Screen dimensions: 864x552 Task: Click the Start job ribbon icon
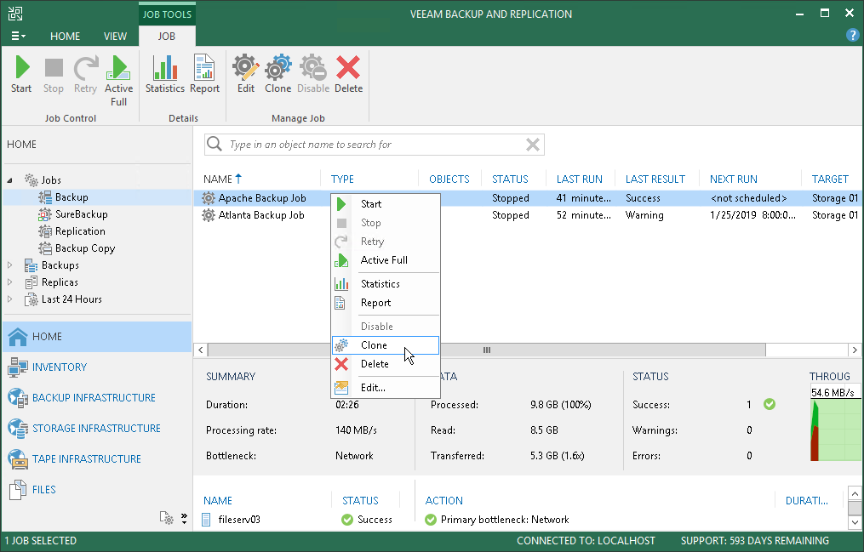point(21,74)
